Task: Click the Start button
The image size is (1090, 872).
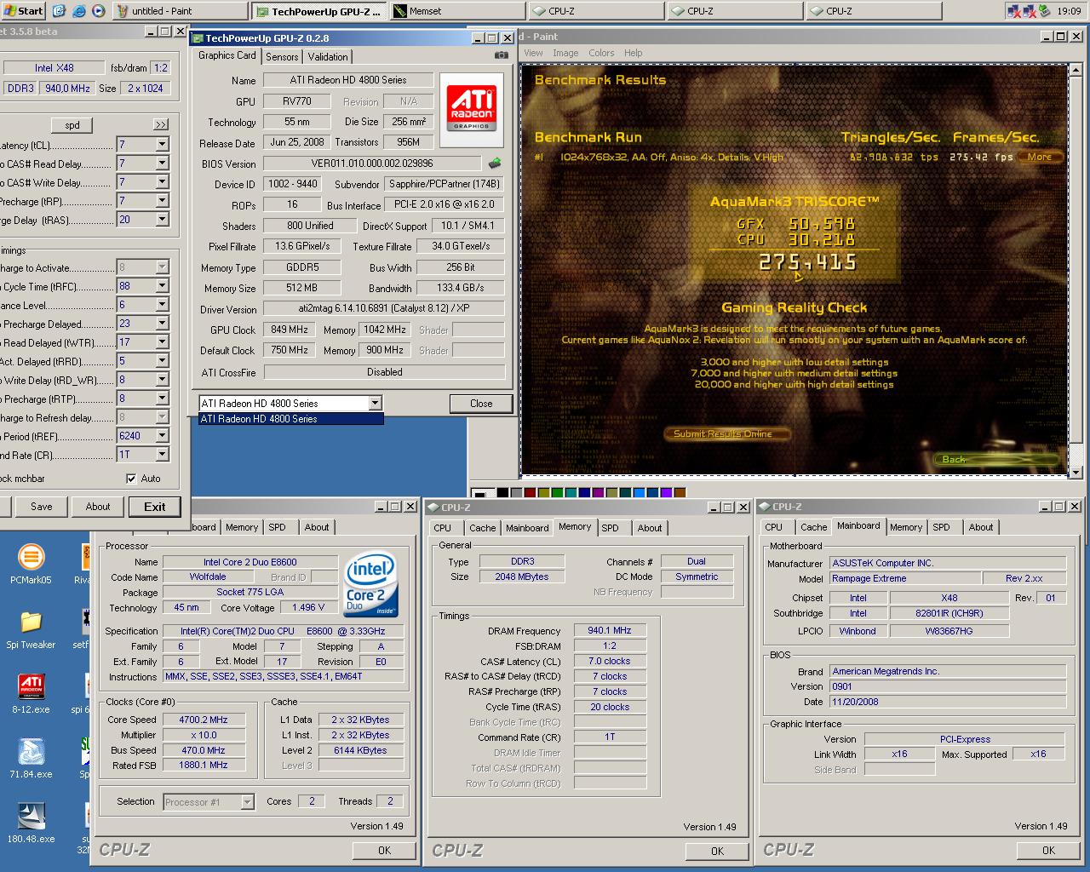Action: click(x=23, y=11)
